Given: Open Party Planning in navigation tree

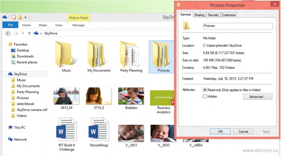Looking at the screenshot, I should (x=25, y=92).
